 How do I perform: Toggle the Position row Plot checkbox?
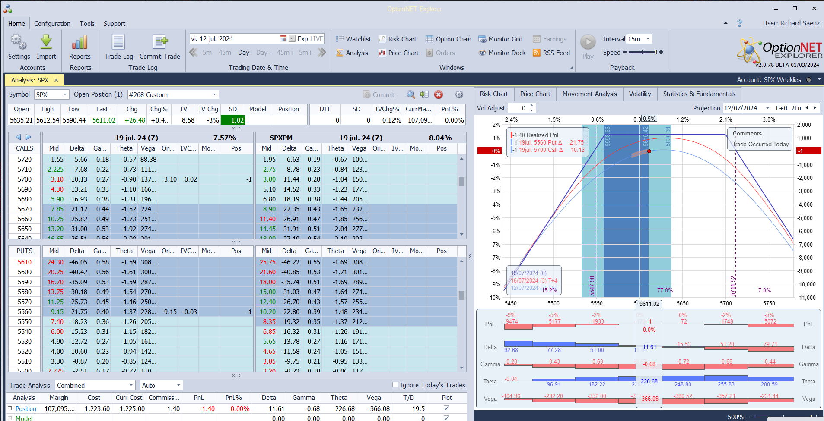point(446,408)
